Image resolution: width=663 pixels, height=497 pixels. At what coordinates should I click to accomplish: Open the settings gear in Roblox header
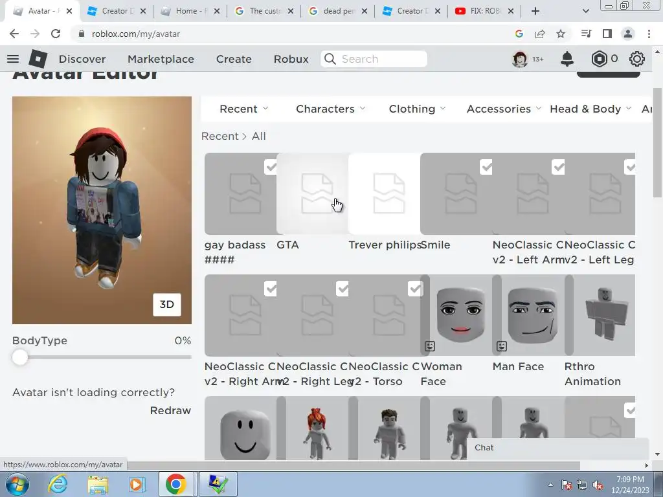coord(637,59)
